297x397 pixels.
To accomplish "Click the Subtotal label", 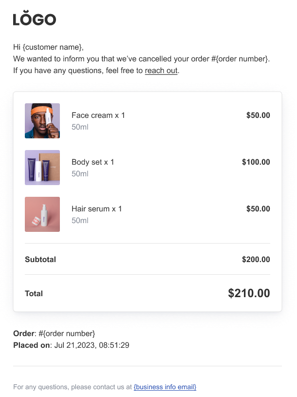I will [40, 260].
